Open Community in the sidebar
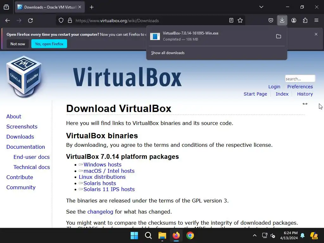Viewport: 324px width, 243px height. pyautogui.click(x=21, y=187)
